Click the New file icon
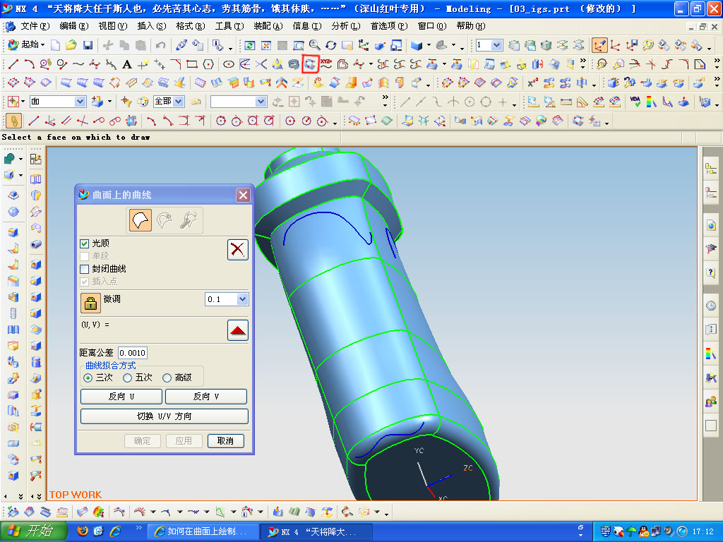 click(55, 45)
